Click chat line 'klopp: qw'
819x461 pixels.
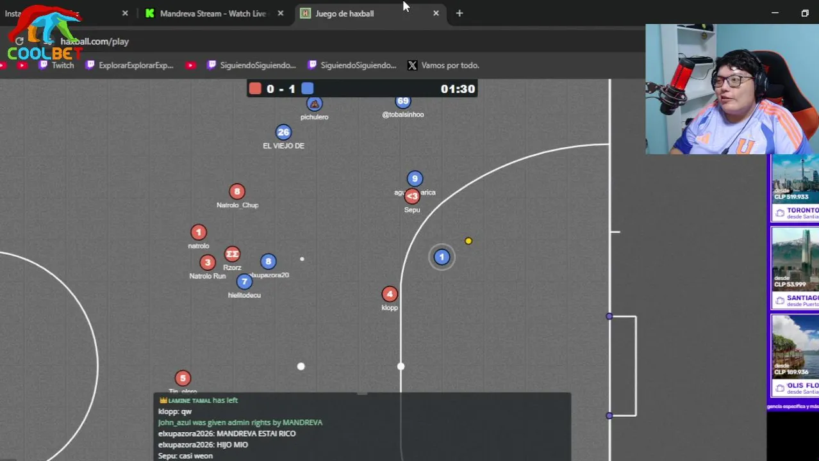pos(175,412)
